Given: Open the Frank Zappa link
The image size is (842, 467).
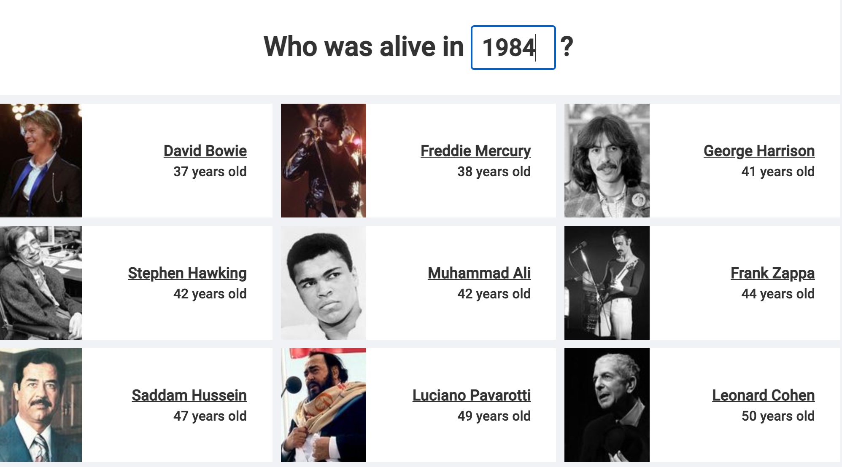Looking at the screenshot, I should (772, 273).
